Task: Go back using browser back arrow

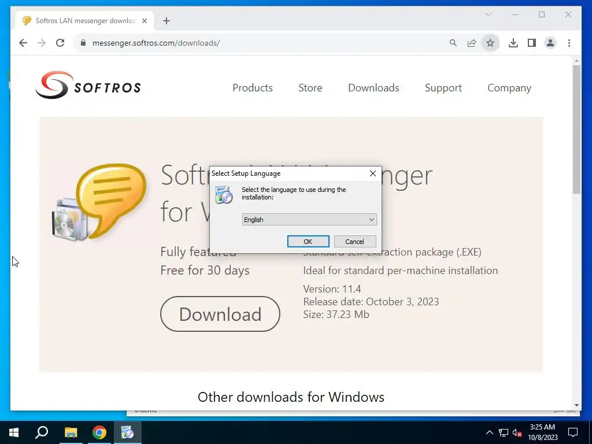Action: pos(23,43)
